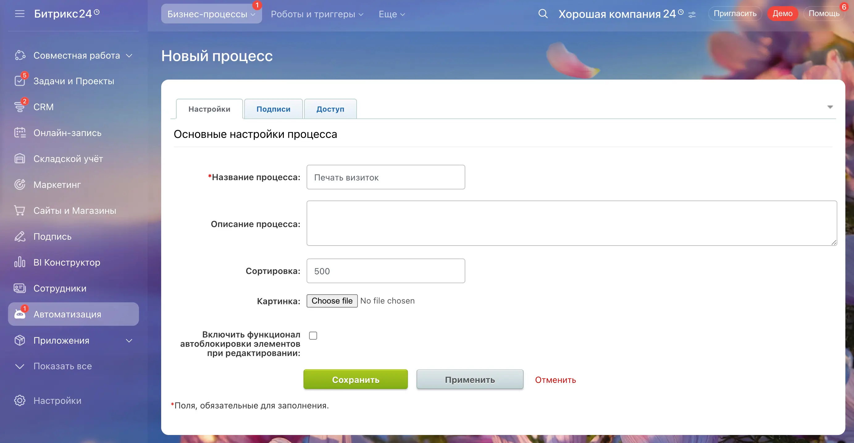Open the Настройки gear icon
This screenshot has width=854, height=443.
(19, 401)
